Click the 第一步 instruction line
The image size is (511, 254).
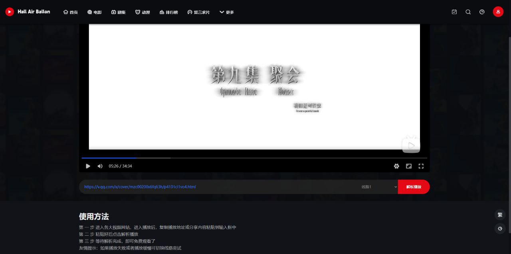click(158, 227)
